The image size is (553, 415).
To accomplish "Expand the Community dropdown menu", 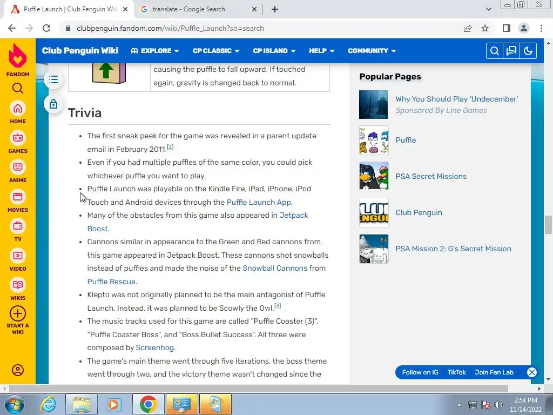I will pos(372,51).
